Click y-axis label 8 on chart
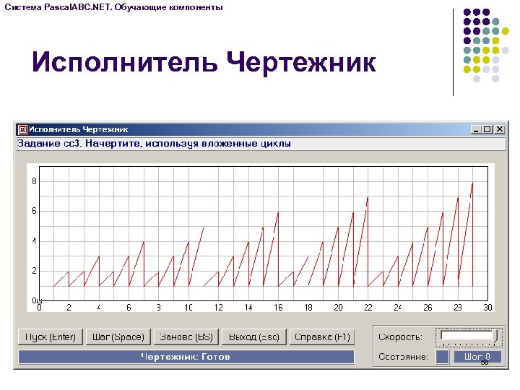 tap(34, 181)
